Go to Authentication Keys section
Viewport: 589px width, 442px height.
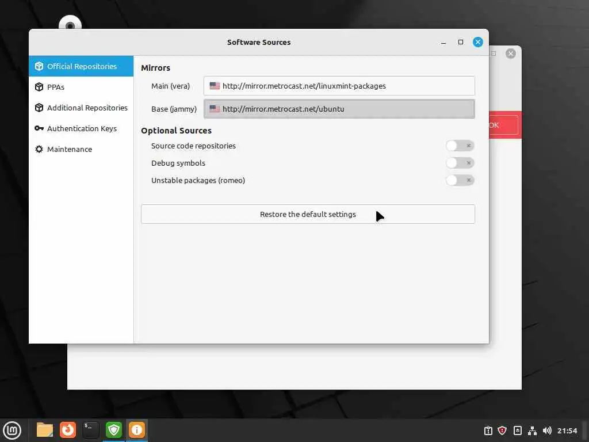[x=81, y=128]
